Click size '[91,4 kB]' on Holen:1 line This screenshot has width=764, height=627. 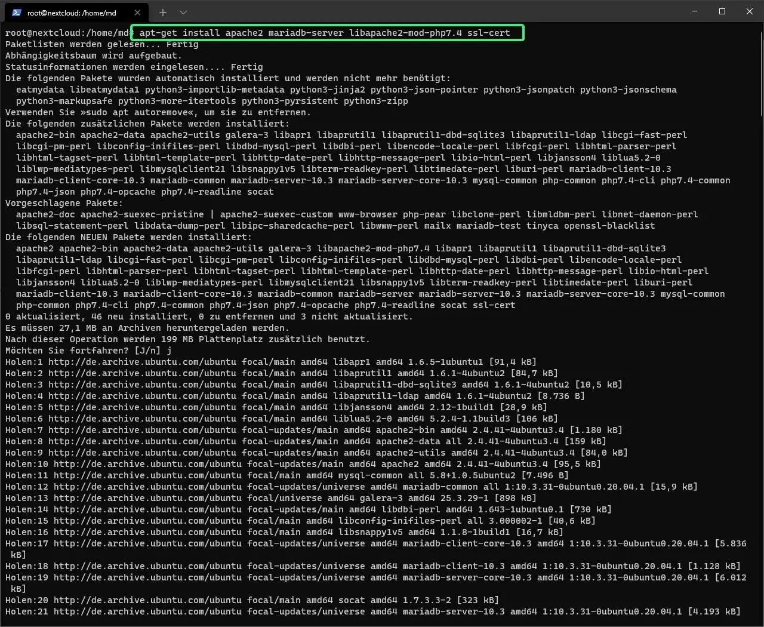513,362
